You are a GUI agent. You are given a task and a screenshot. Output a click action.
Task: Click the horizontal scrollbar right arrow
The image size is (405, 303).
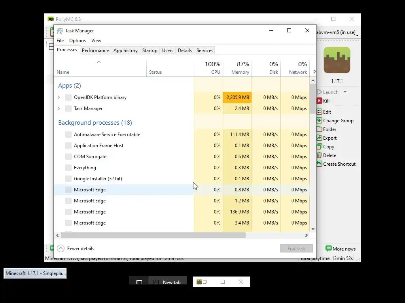pos(307,235)
